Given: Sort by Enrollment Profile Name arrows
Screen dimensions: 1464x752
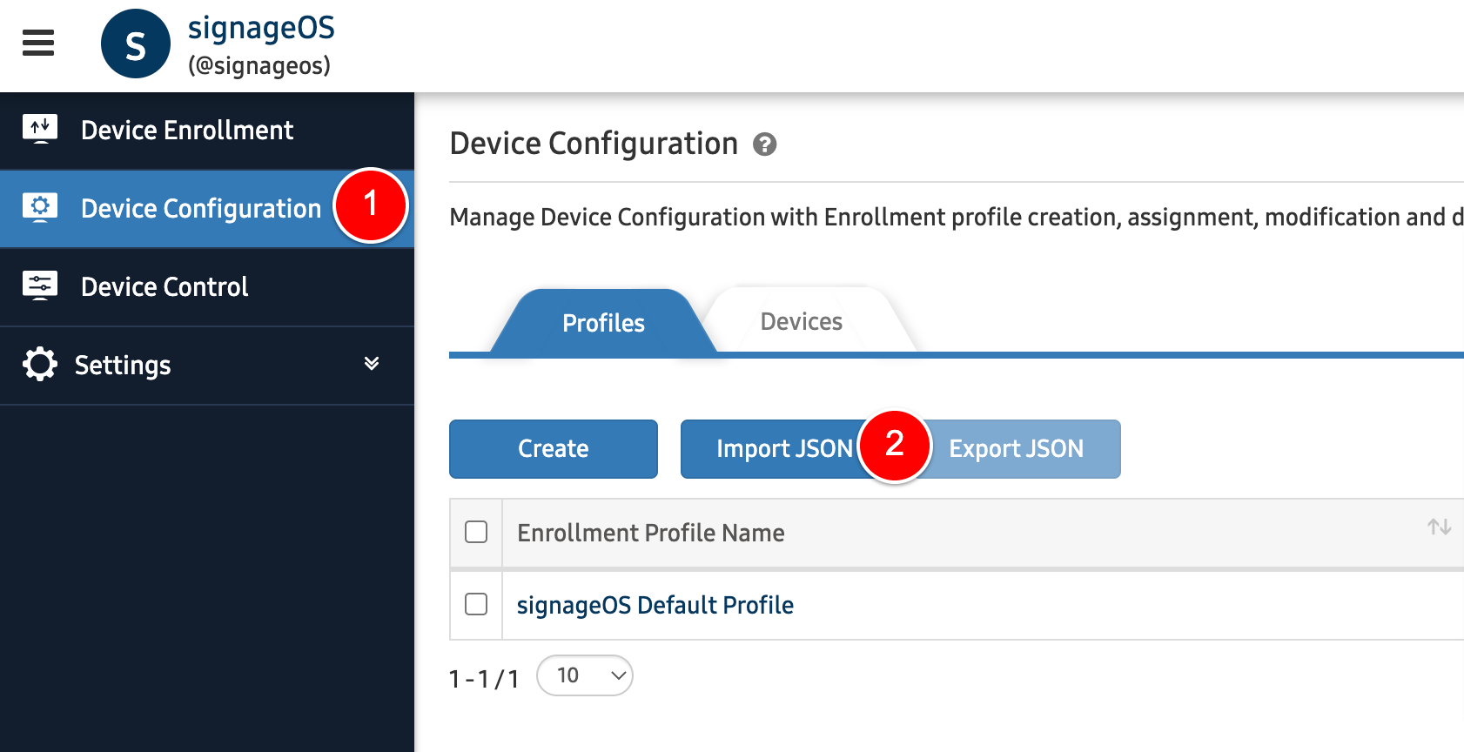Looking at the screenshot, I should pos(1438,527).
